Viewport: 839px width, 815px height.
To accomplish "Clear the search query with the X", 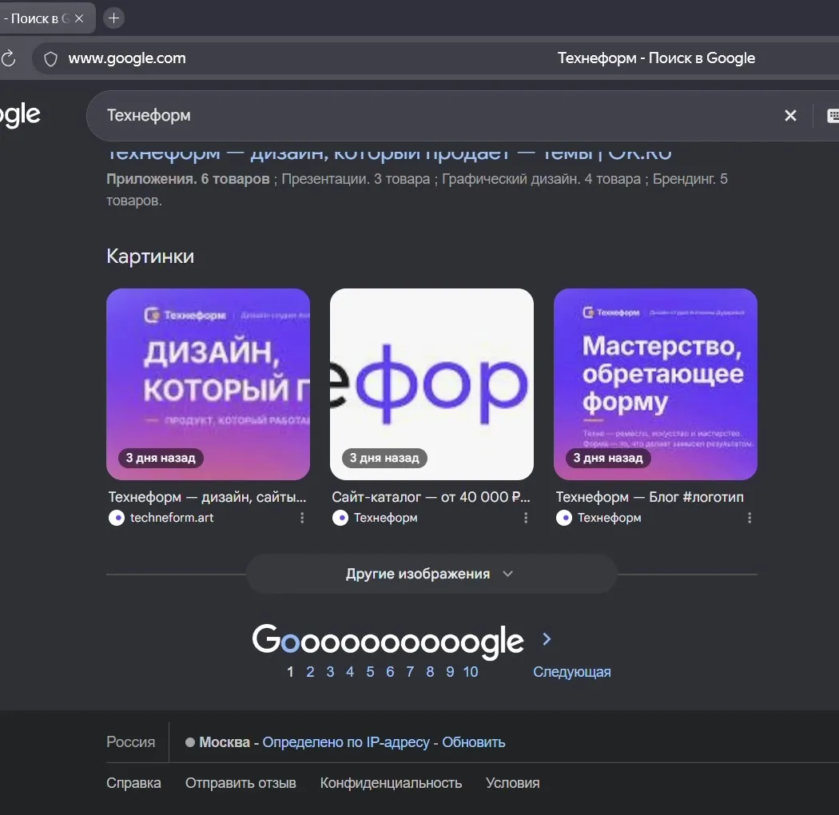I will [790, 116].
